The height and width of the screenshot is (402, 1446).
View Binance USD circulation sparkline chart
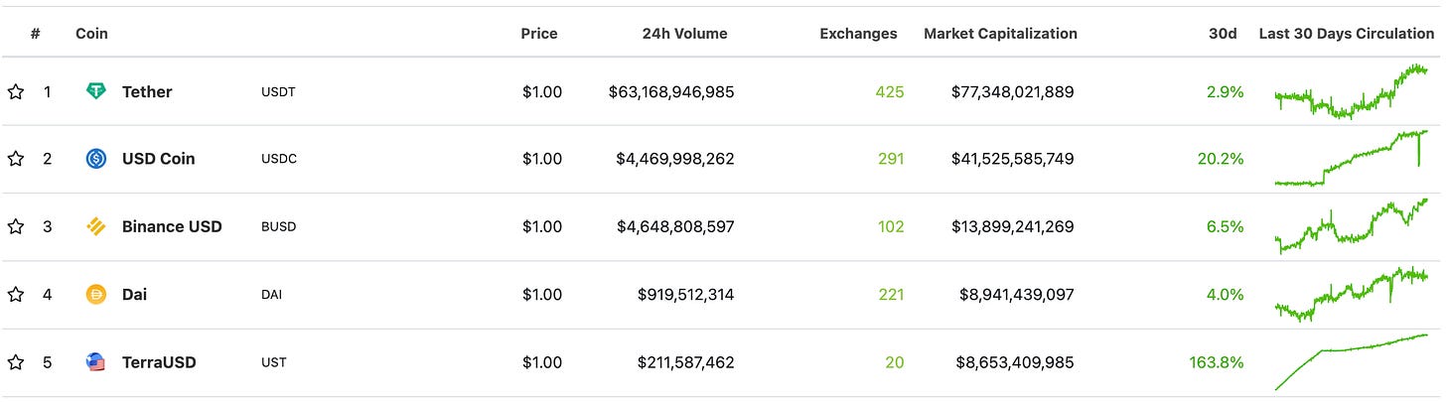coord(1352,226)
